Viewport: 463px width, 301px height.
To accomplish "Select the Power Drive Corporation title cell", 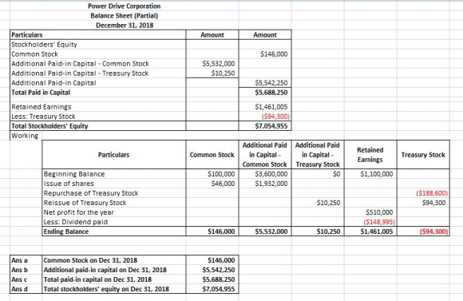I will (125, 6).
